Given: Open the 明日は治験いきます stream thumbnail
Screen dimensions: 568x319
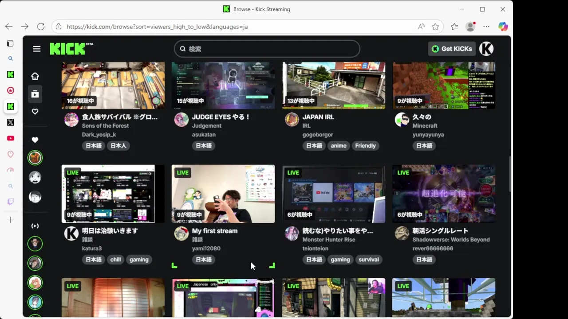Looking at the screenshot, I should [x=113, y=194].
